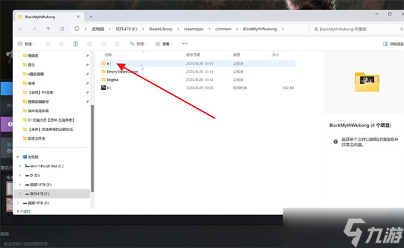This screenshot has width=404, height=248.
Task: Select the Engine folder icon
Action: tap(104, 79)
